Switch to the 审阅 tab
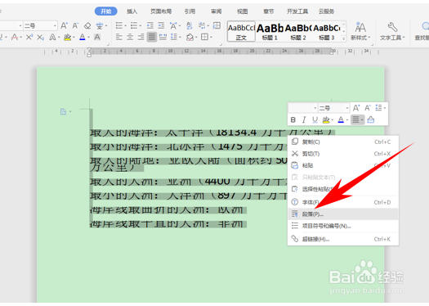 tap(217, 11)
